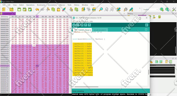Open the Operations menu
The image size is (177, 96).
[30, 5]
